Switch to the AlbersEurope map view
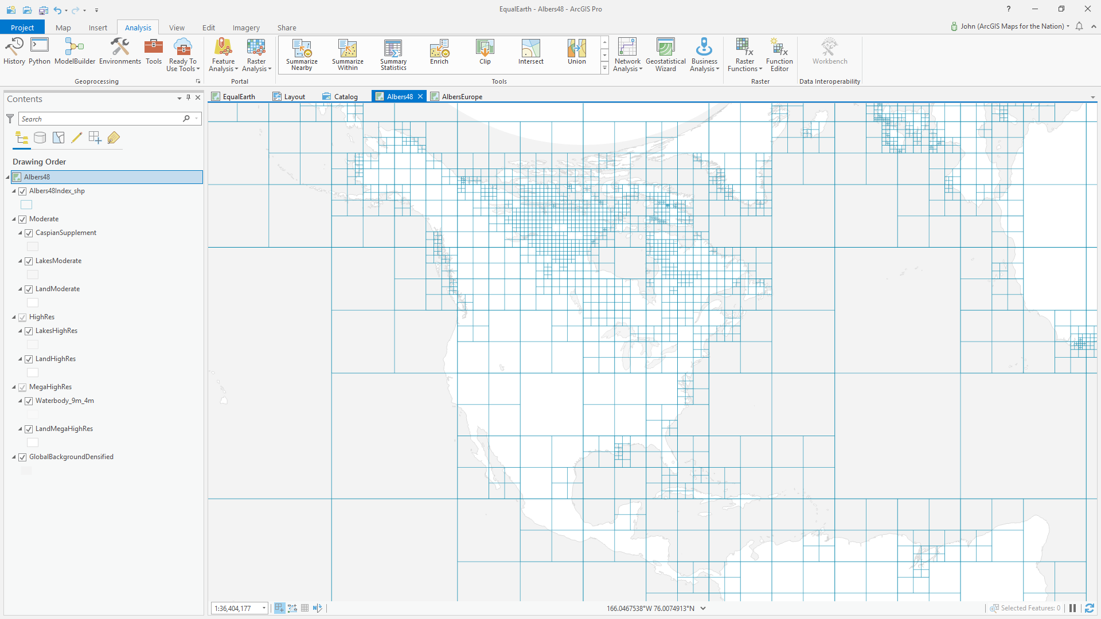The image size is (1101, 619). coord(457,96)
